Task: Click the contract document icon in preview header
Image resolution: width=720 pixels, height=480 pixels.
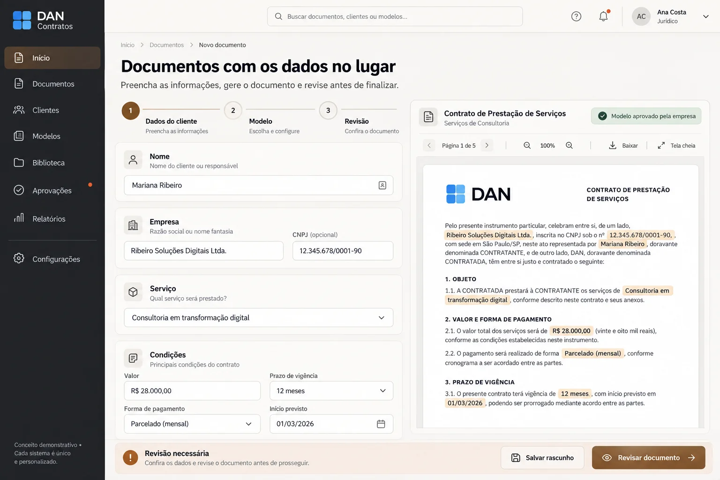Action: coord(428,117)
